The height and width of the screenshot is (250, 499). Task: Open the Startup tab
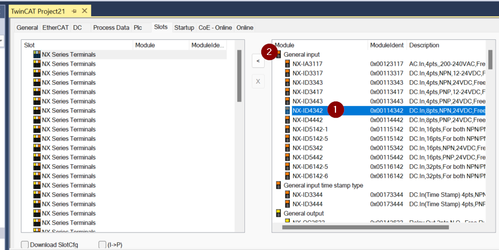(184, 27)
